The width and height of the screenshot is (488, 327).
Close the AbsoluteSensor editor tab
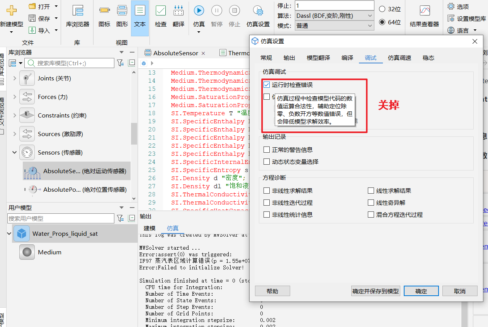204,53
